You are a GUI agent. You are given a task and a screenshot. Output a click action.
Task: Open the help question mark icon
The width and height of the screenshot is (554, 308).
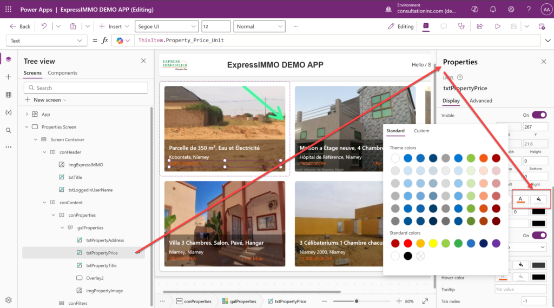(x=529, y=10)
